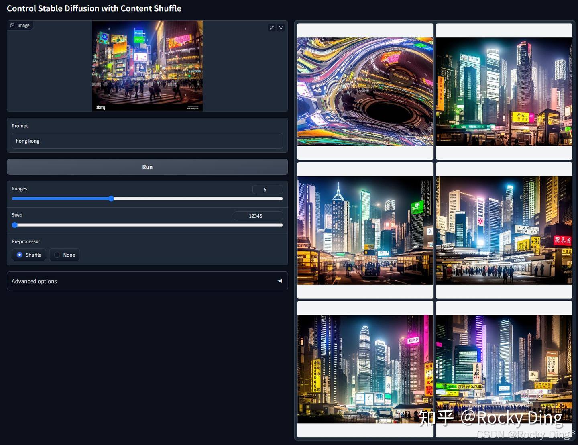The width and height of the screenshot is (578, 445).
Task: View the bottom-left generated cityscape result
Action: pyautogui.click(x=365, y=369)
